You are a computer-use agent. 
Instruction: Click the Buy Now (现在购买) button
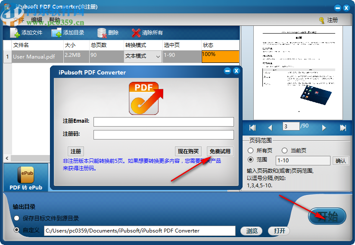click(188, 151)
